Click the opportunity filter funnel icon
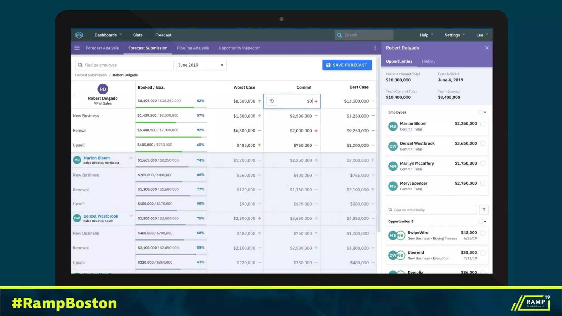The height and width of the screenshot is (316, 562). [x=484, y=210]
